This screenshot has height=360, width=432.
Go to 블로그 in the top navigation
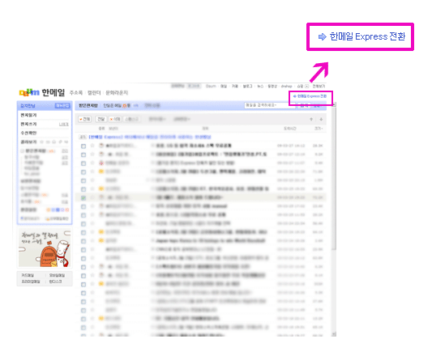pyautogui.click(x=247, y=86)
